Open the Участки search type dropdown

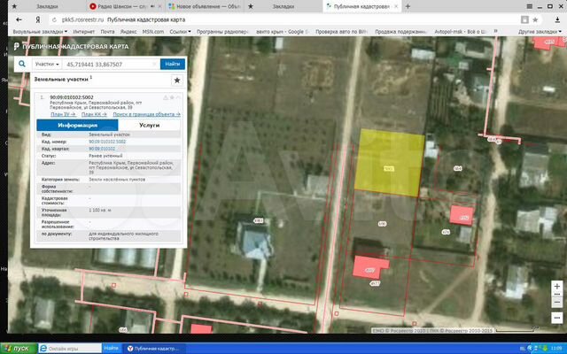coord(47,64)
